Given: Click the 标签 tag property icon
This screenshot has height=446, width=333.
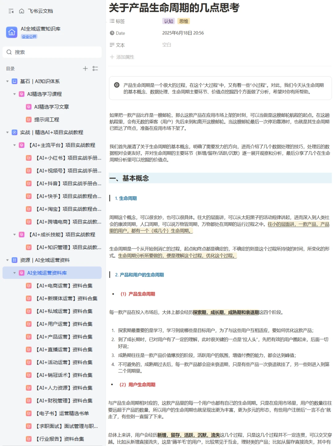Looking at the screenshot, I should pos(112,21).
